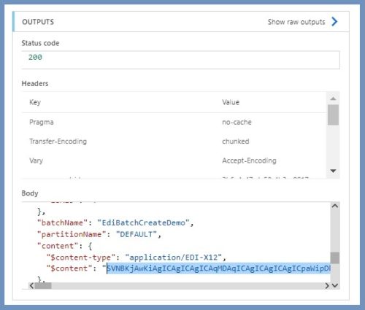Click the Headers vertical scrollbar thumb
The height and width of the screenshot is (310, 365).
(x=333, y=115)
